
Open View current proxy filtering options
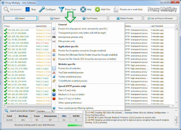(x=76, y=108)
